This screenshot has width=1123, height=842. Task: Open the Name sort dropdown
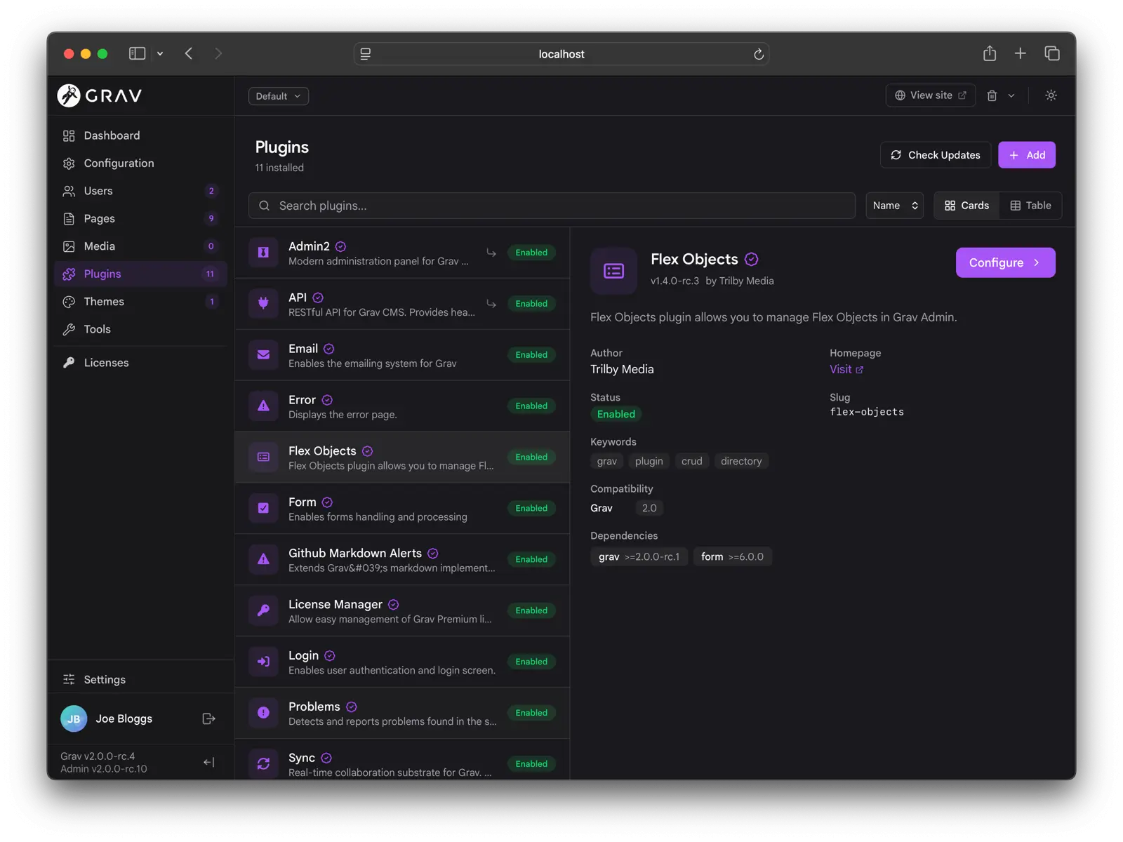[x=895, y=206]
